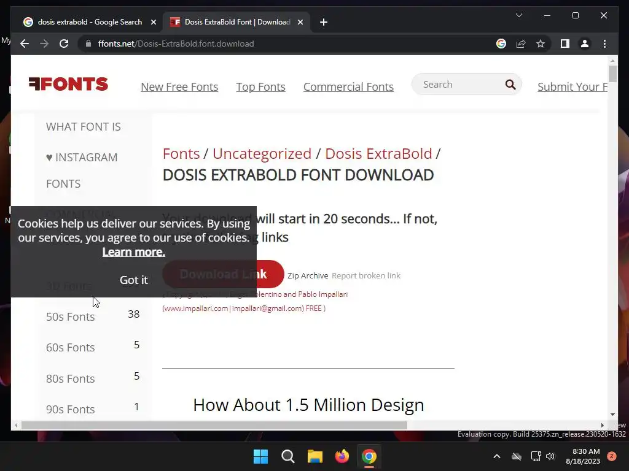This screenshot has width=629, height=471.
Task: Open the tab search chevron
Action: point(518,15)
